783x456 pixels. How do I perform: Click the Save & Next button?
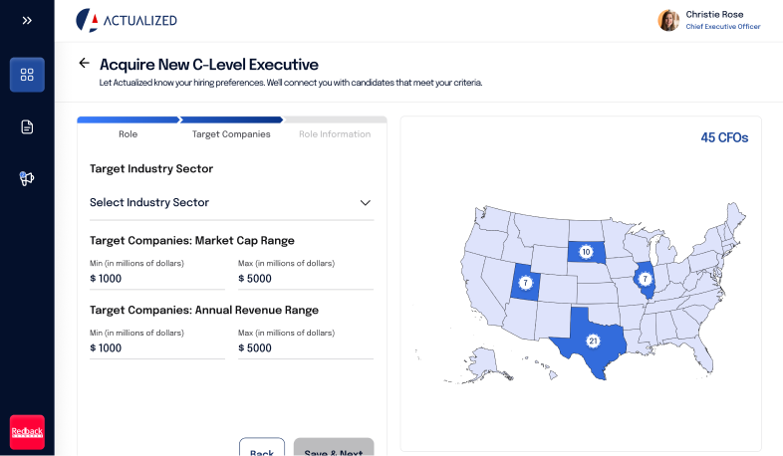(334, 449)
